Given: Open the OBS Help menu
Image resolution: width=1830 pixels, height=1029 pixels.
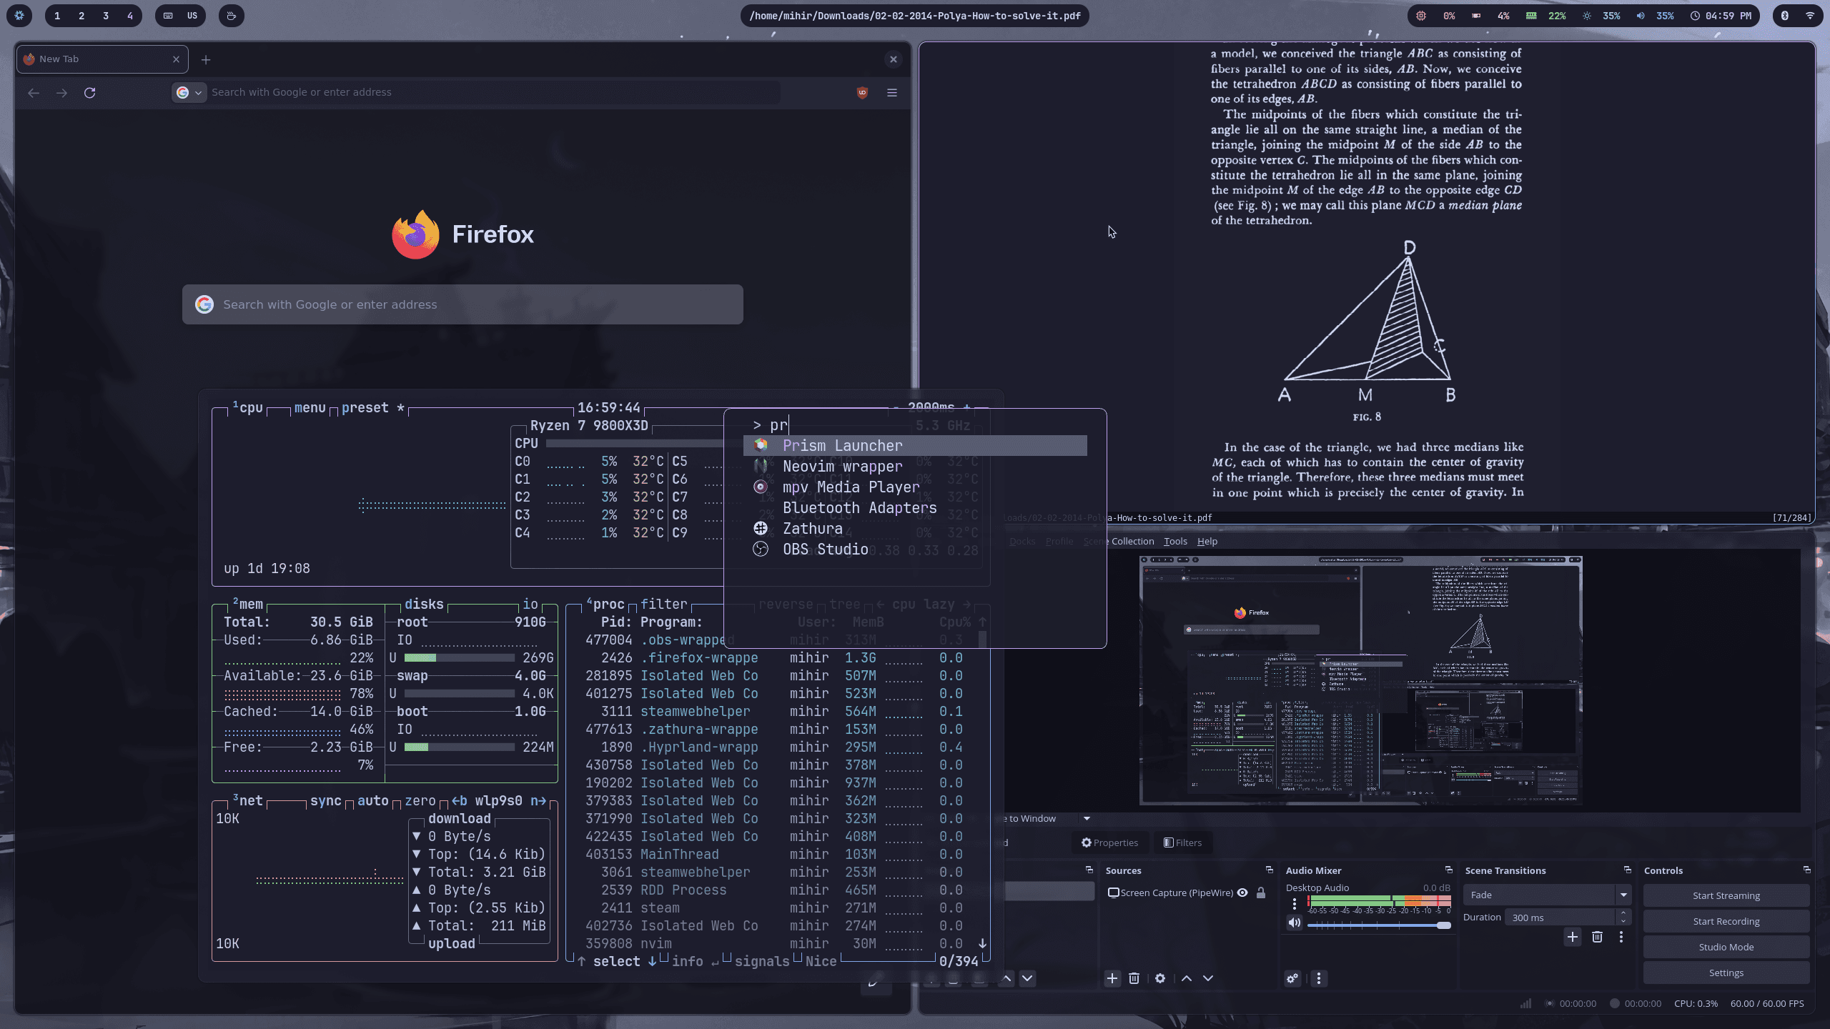Looking at the screenshot, I should pos(1207,542).
